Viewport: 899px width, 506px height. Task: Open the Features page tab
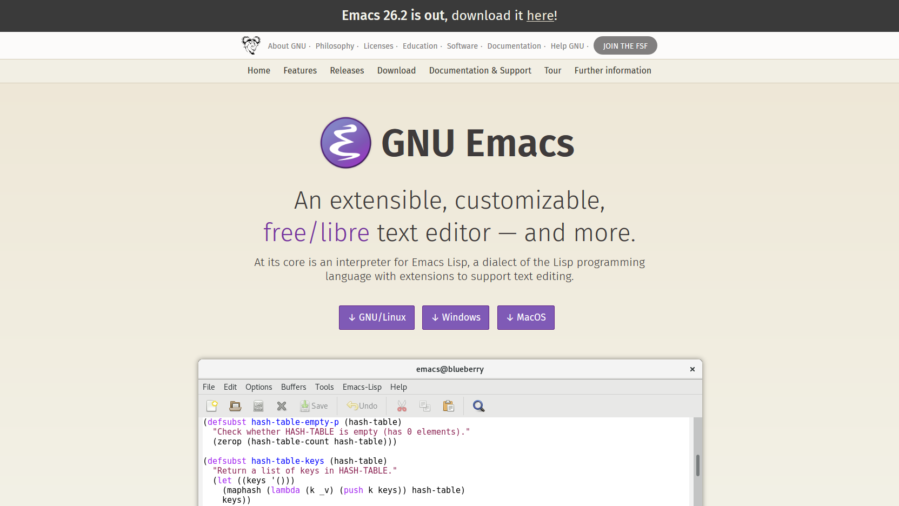(300, 71)
